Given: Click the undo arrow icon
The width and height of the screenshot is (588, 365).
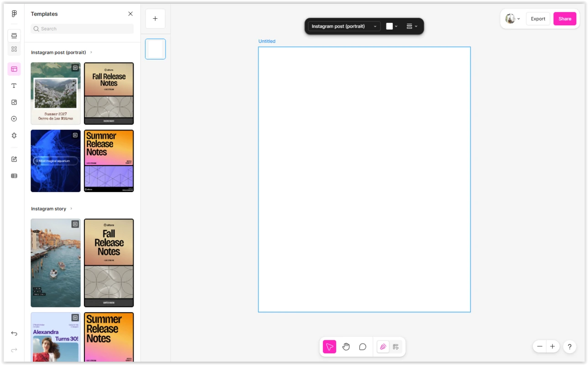Looking at the screenshot, I should (14, 334).
